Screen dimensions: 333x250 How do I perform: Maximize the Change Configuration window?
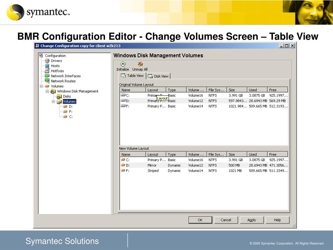click(287, 46)
